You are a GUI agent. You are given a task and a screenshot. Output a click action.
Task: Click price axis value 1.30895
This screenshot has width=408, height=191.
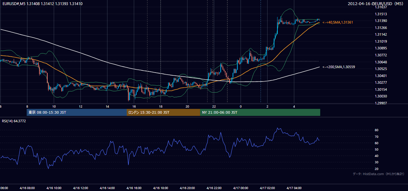click(x=381, y=48)
